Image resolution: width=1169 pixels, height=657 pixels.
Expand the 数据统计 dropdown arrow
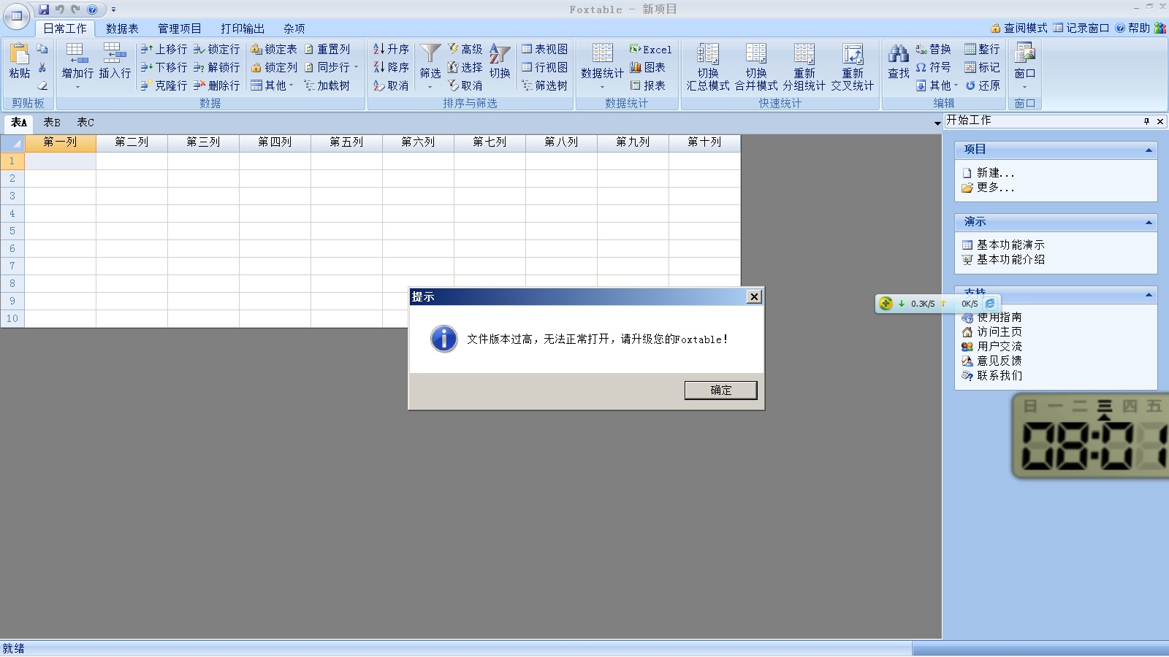click(x=602, y=87)
